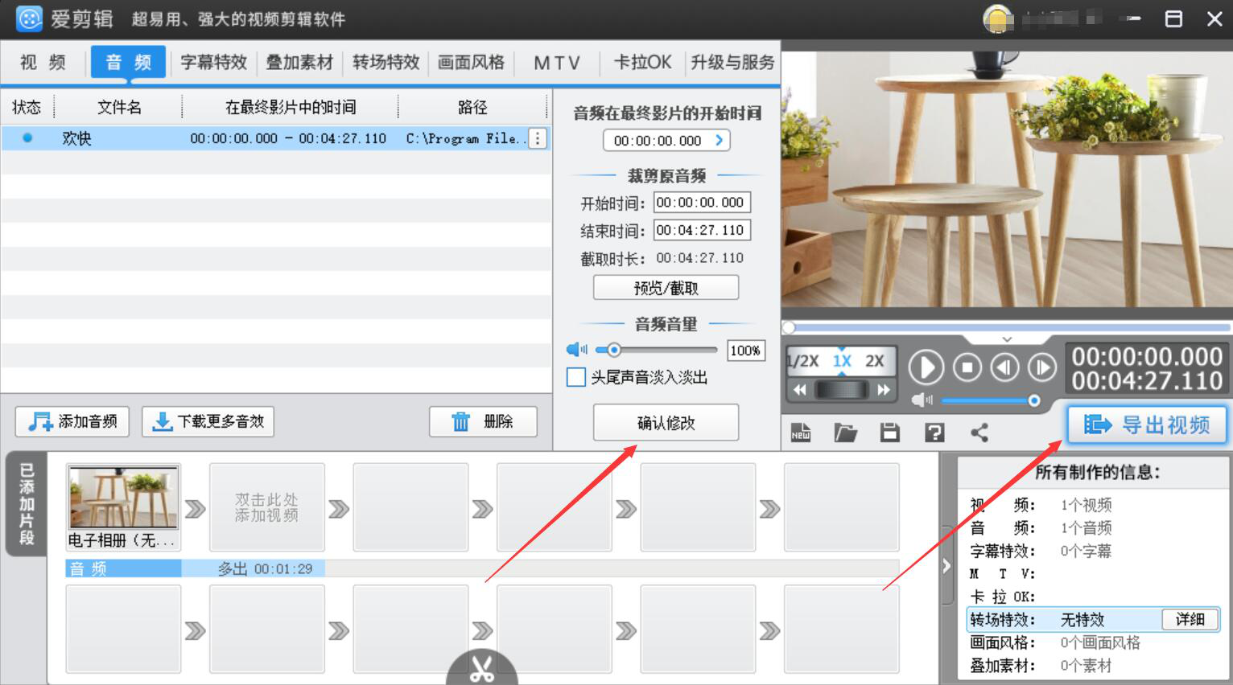Click the 导出视频 button
Screen dimensions: 1233x685
(1147, 425)
